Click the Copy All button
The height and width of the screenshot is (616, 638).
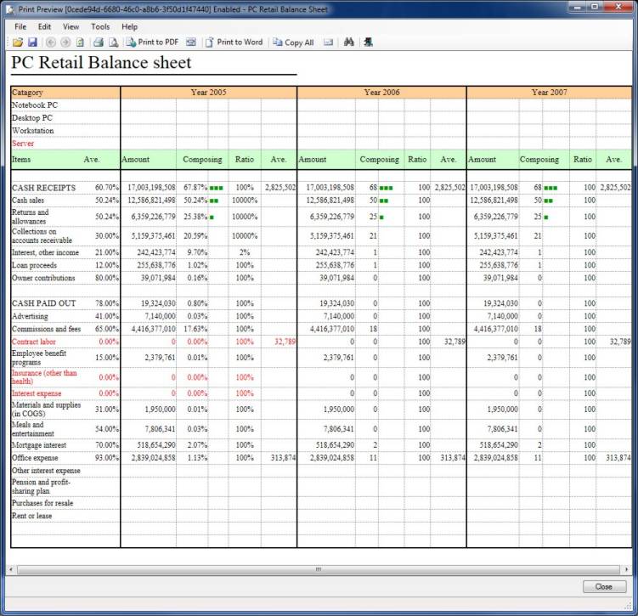pos(293,42)
